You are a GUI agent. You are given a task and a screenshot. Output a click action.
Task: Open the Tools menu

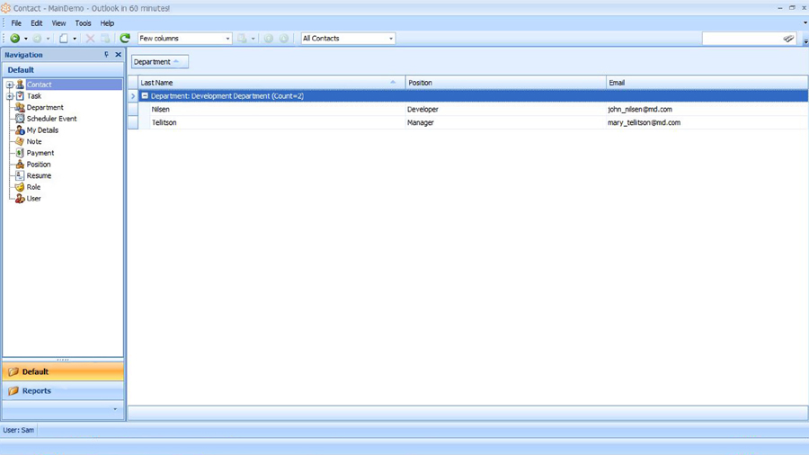click(x=83, y=23)
